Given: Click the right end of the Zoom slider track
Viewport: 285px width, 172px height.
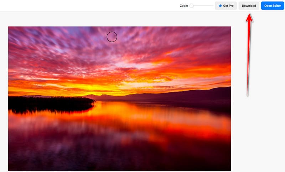Looking at the screenshot, I should click(212, 6).
